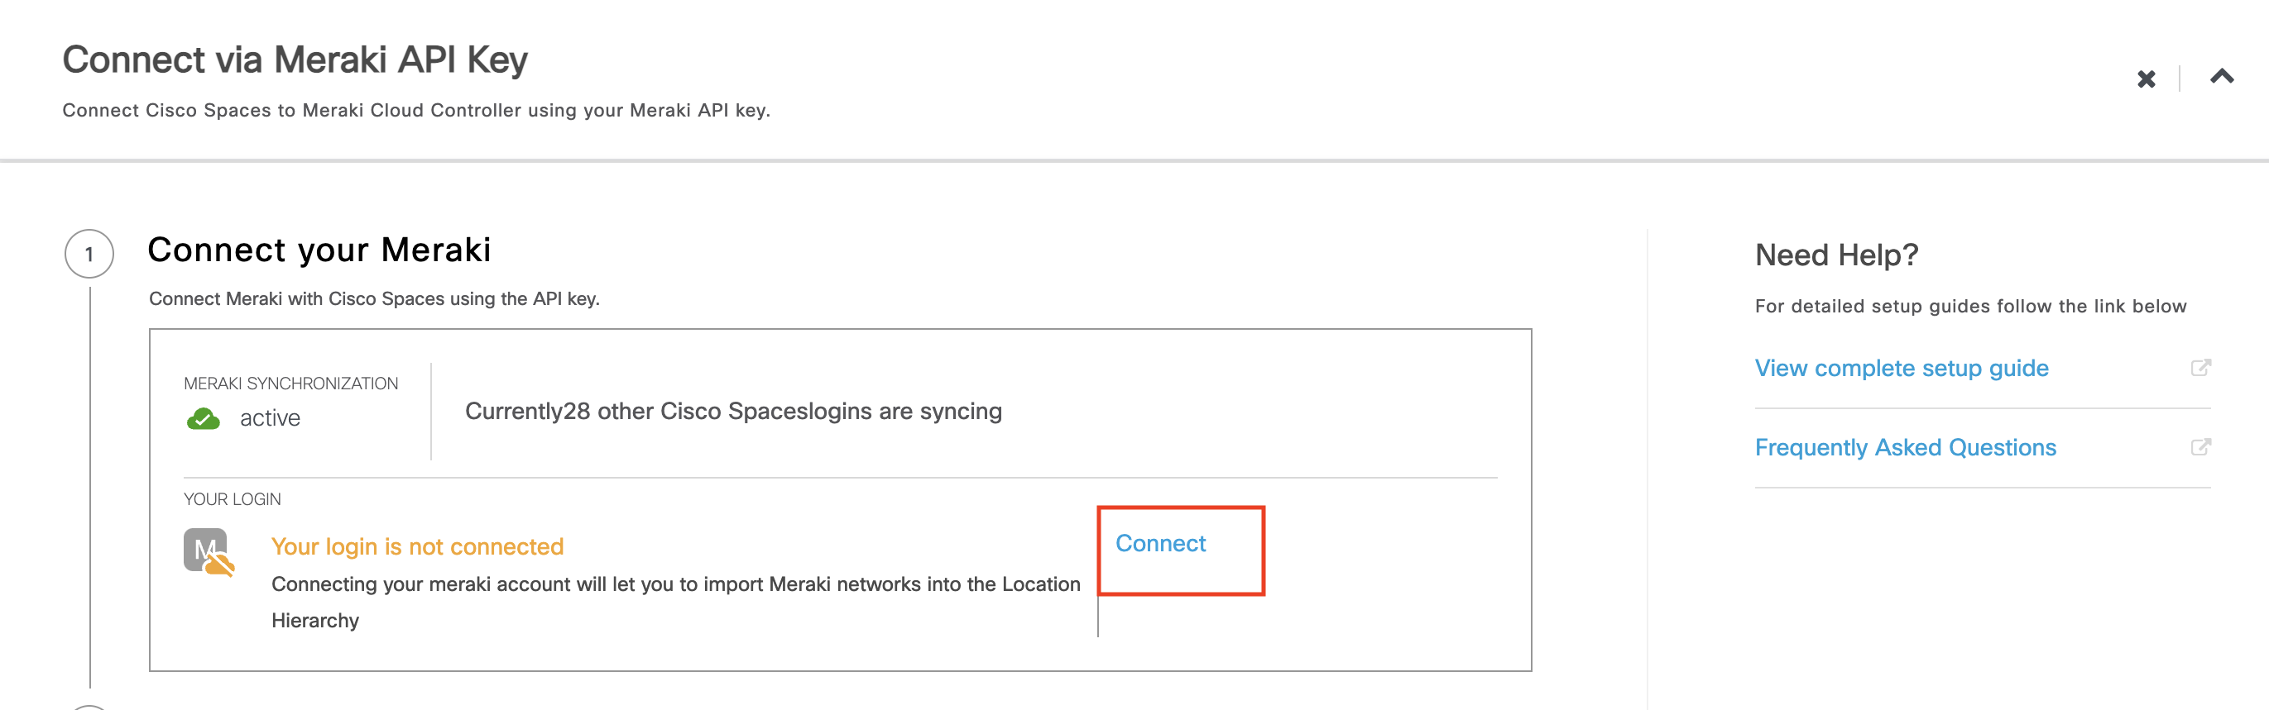Click the 'Currently28 other Cisco Spaceslogins' message

coord(733,411)
